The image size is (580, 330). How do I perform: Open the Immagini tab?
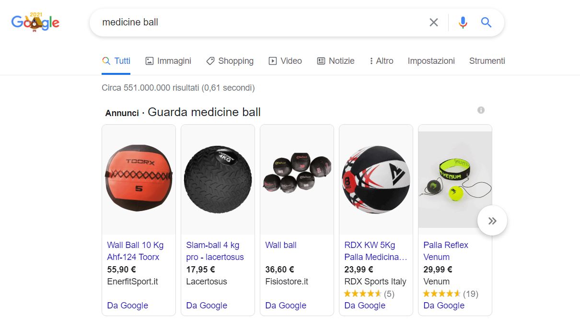[x=168, y=61]
